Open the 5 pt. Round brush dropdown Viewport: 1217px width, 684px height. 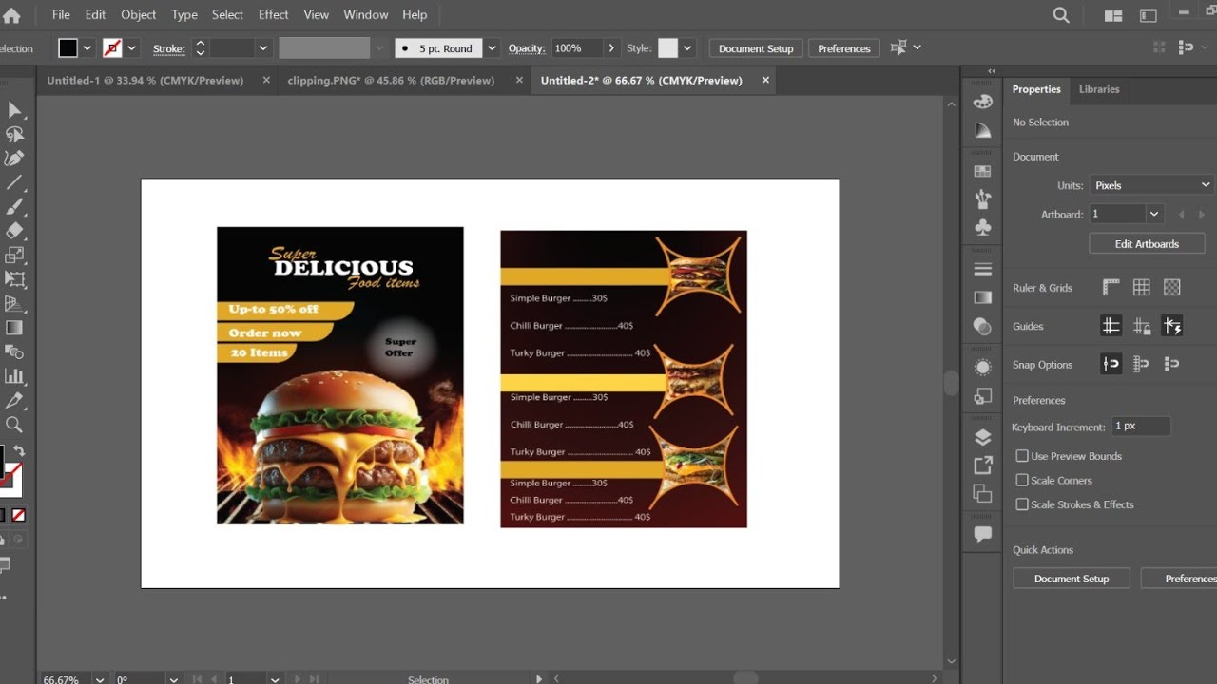(x=492, y=48)
